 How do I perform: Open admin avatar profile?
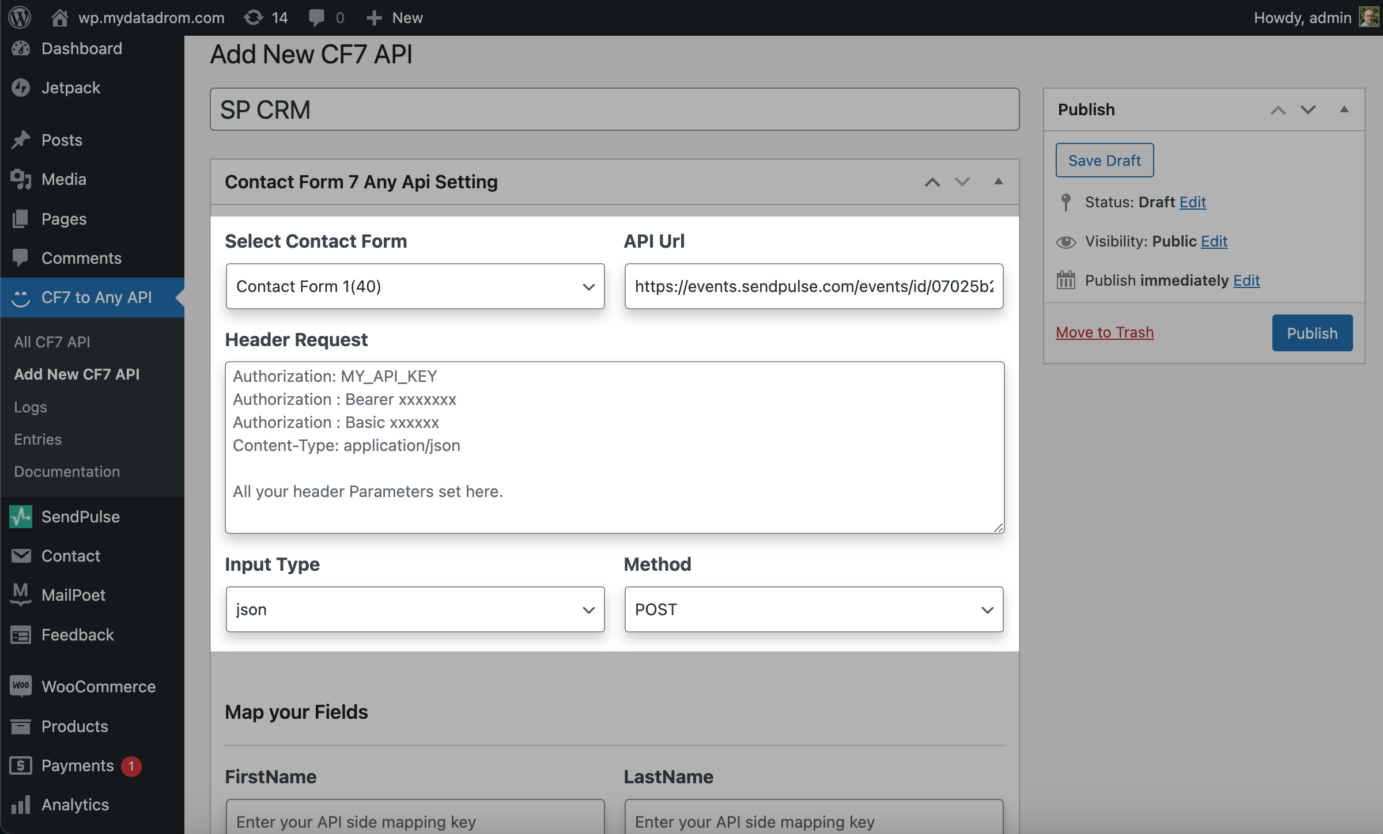click(1369, 17)
